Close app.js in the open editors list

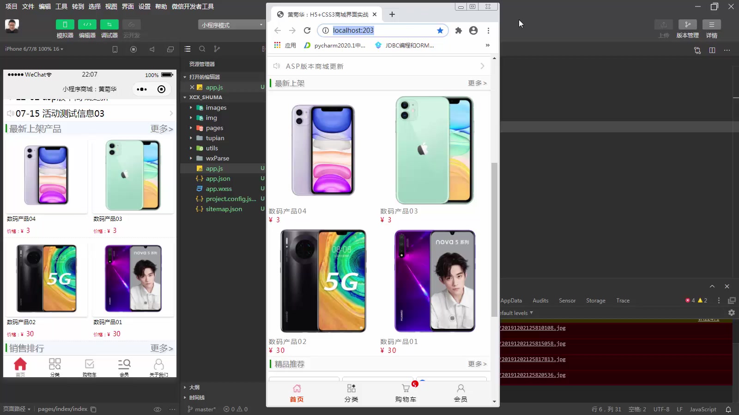[192, 87]
